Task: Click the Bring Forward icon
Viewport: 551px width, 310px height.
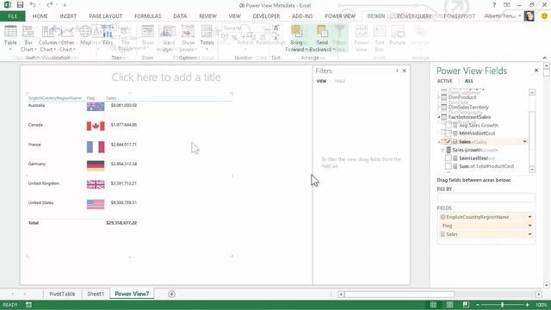Action: [296, 32]
